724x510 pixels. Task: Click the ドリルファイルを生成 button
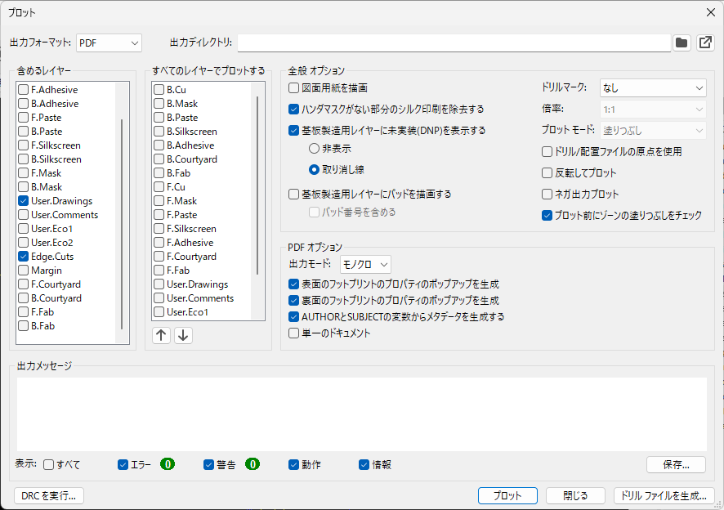(x=665, y=495)
